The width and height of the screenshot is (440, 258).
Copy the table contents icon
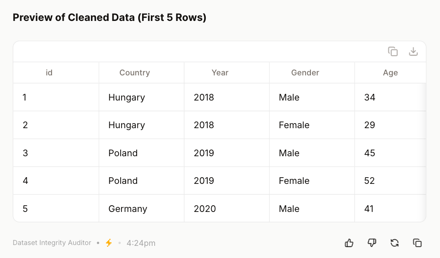point(393,52)
